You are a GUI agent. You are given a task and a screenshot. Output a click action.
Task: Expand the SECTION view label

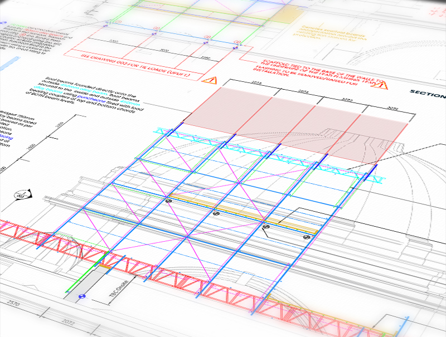point(426,93)
